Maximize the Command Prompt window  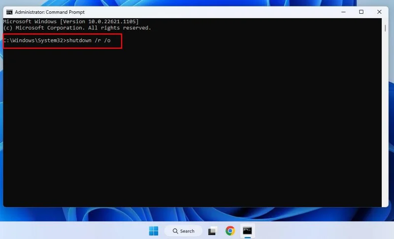(x=361, y=12)
